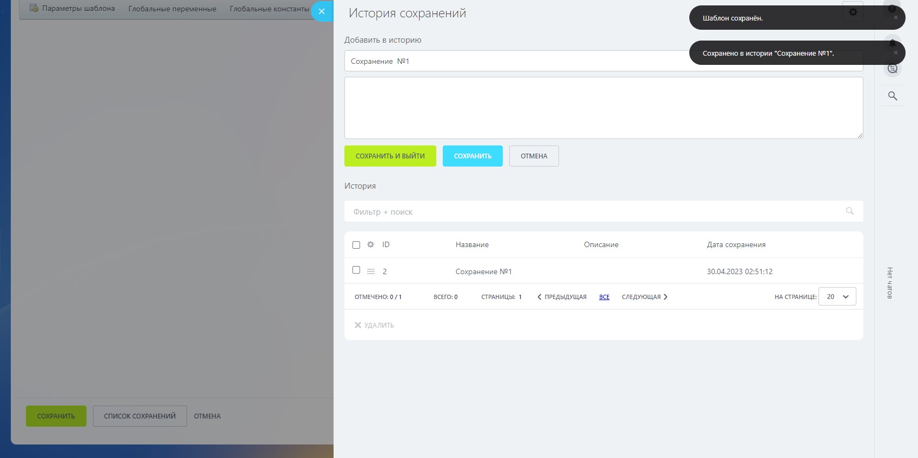
Task: Close the save history side panel
Action: tap(322, 11)
